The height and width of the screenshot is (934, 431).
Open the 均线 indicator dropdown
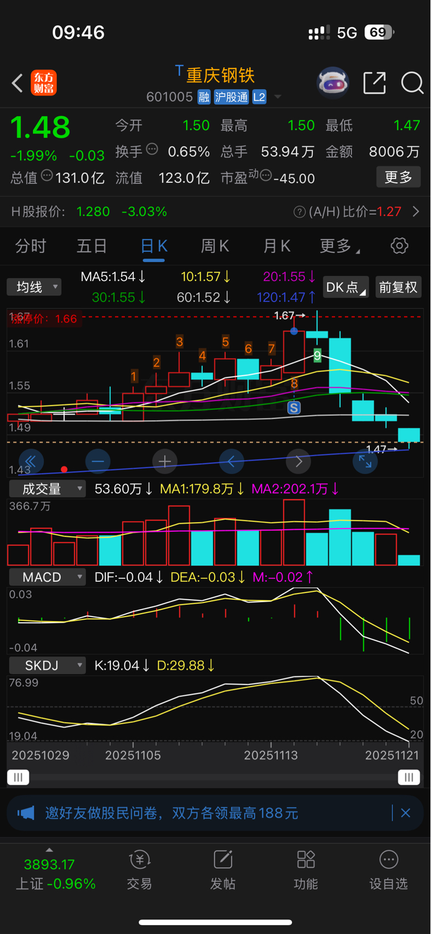point(34,287)
